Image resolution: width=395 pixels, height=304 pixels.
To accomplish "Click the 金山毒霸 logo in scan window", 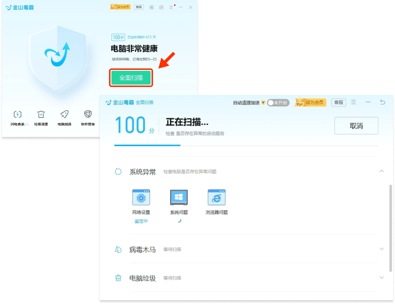I will pyautogui.click(x=120, y=102).
